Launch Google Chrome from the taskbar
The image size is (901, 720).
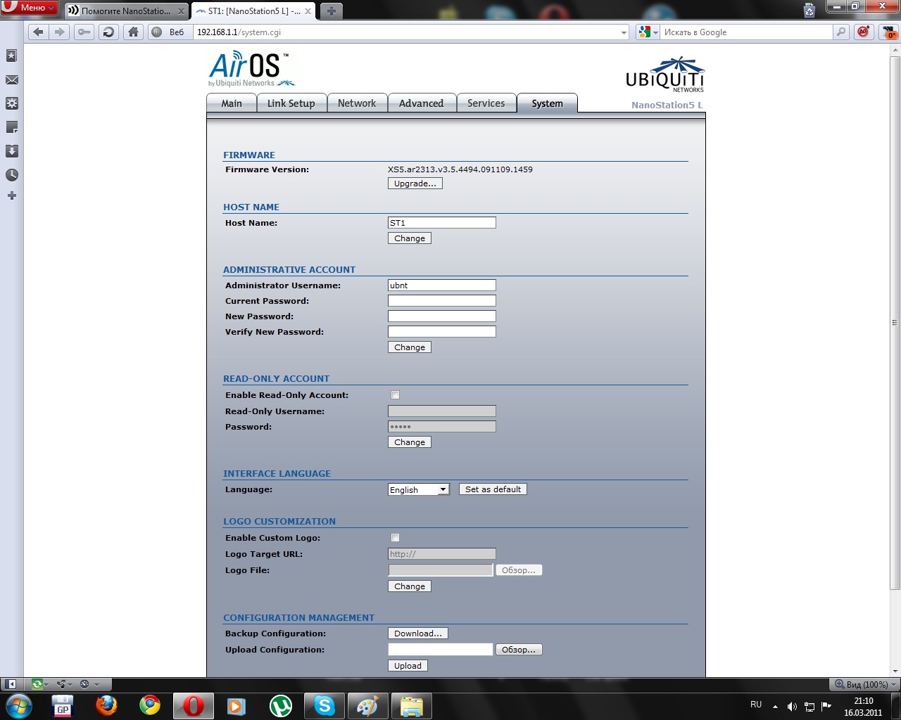tap(149, 705)
